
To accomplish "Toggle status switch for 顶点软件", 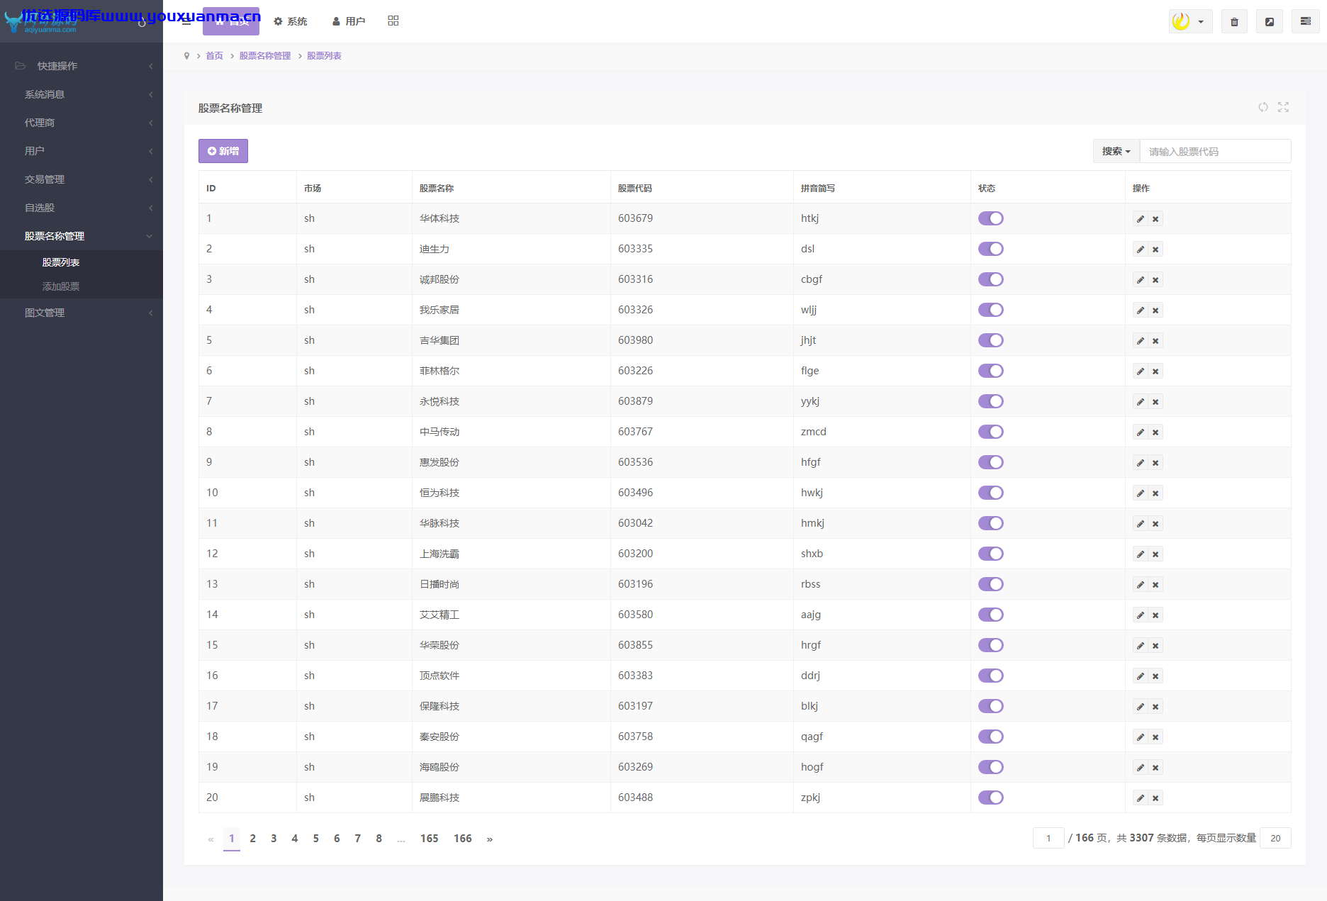I will click(990, 676).
